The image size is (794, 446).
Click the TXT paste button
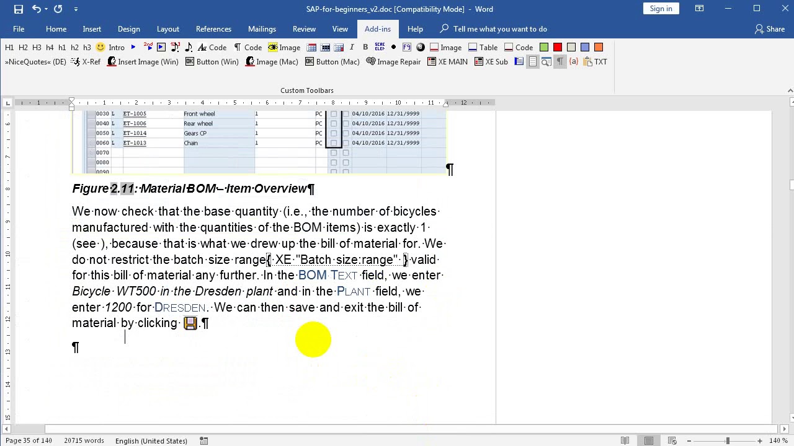595,62
